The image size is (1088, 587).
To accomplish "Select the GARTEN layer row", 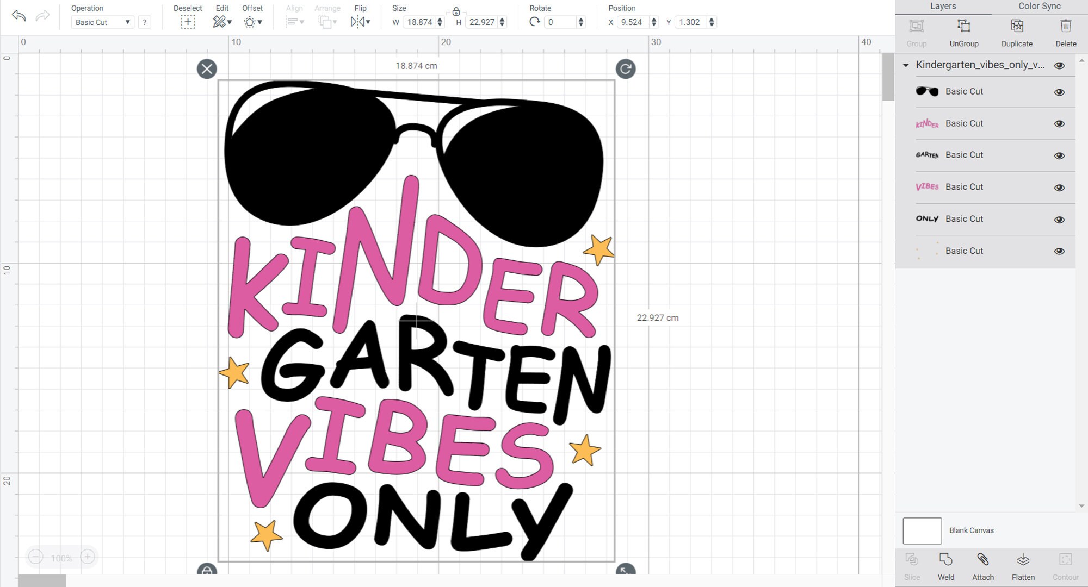I will 985,155.
